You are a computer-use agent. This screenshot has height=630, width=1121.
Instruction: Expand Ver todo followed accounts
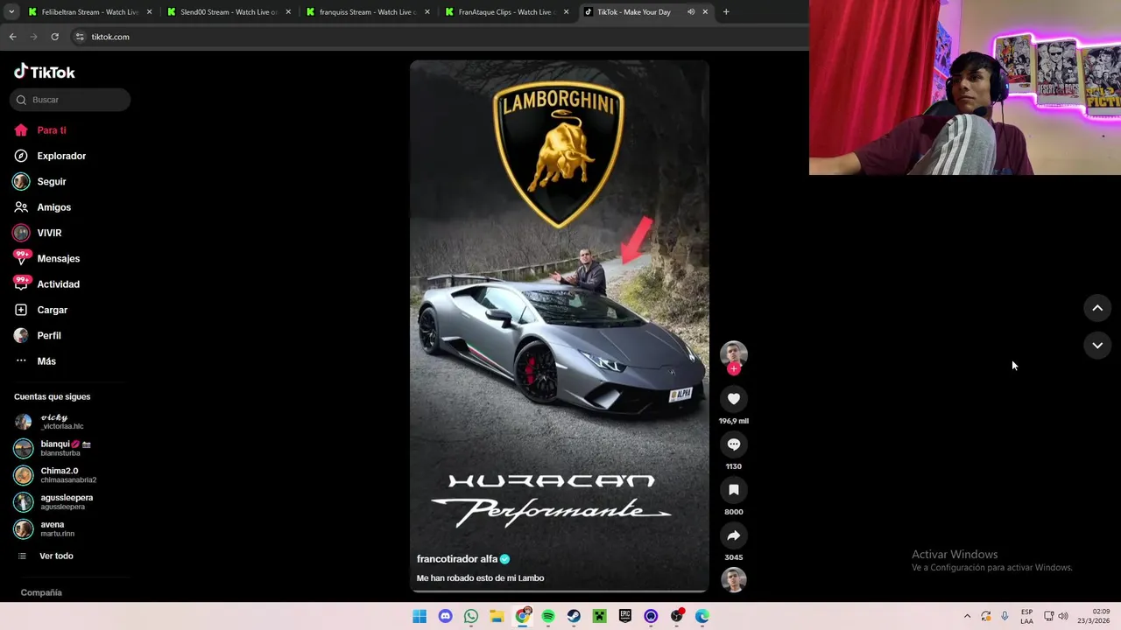56,556
